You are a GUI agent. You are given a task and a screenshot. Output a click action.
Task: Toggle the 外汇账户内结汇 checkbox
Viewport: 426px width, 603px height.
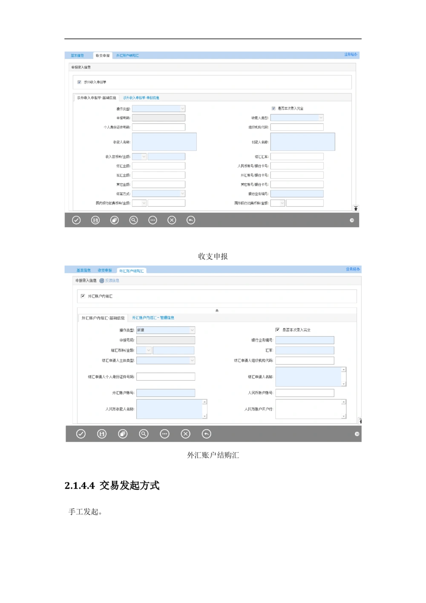tap(83, 296)
